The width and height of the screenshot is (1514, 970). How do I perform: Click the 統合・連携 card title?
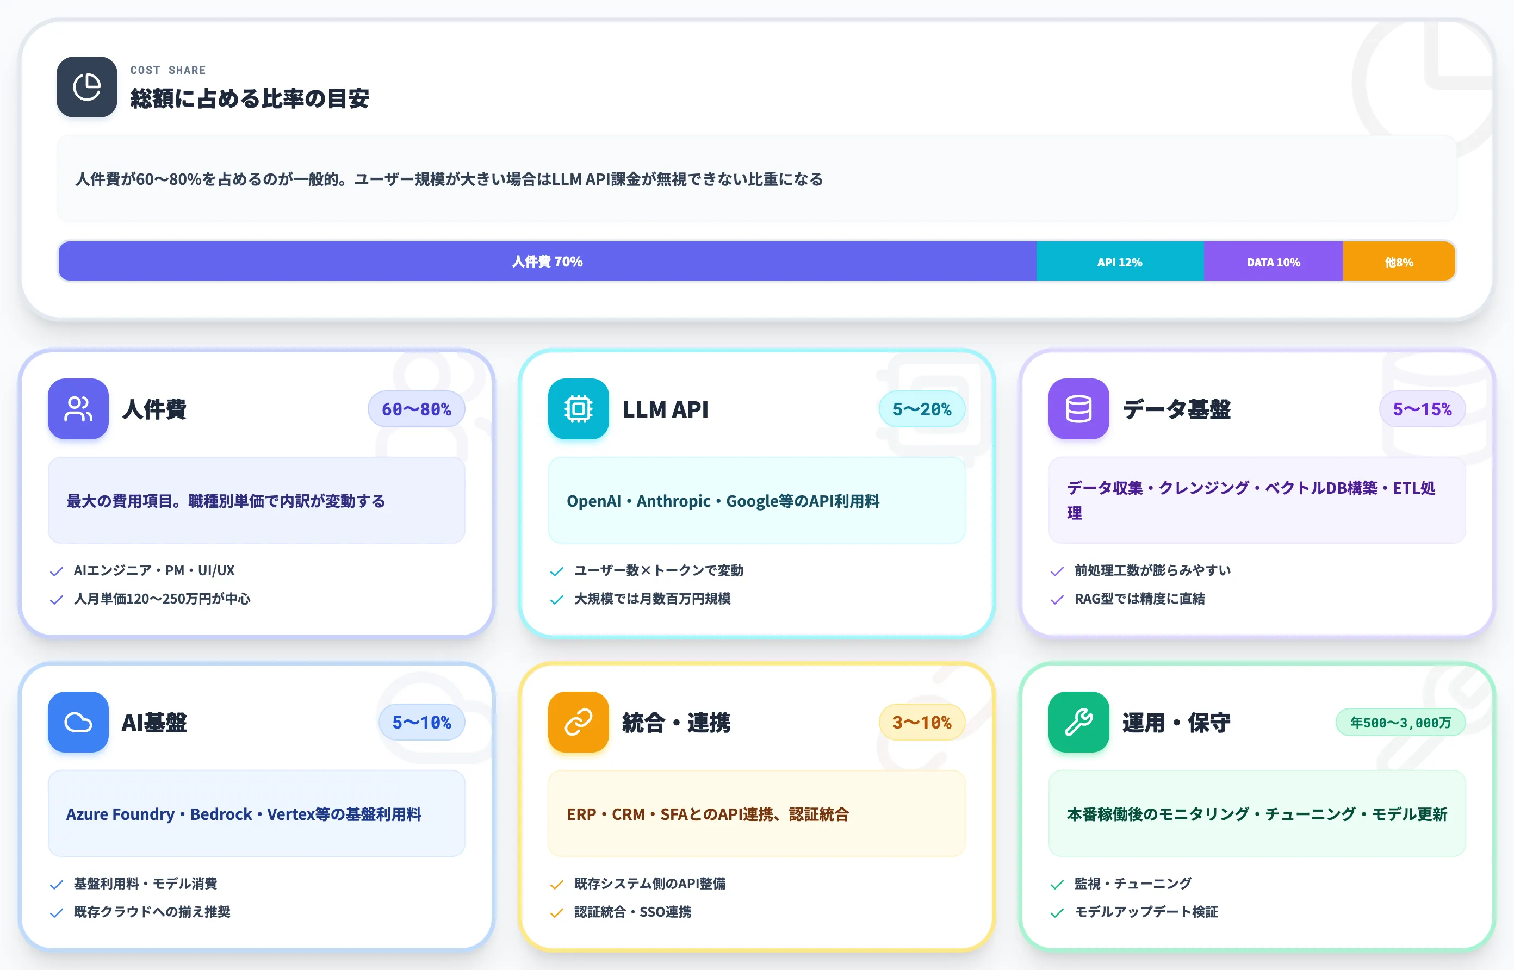pyautogui.click(x=677, y=723)
